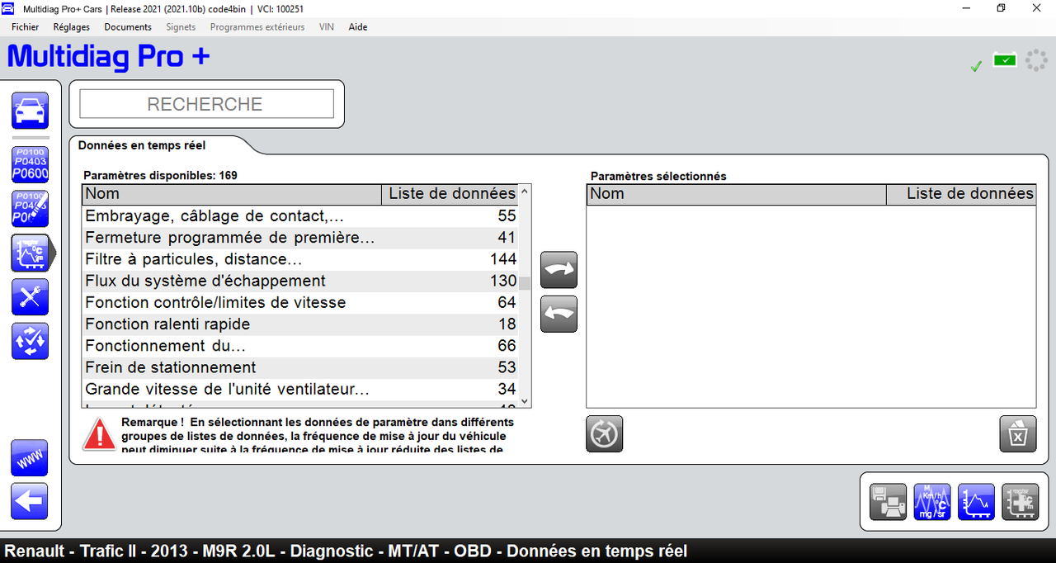The image size is (1056, 563).
Task: Select Flux du système d'échappement row
Action: [x=300, y=281]
